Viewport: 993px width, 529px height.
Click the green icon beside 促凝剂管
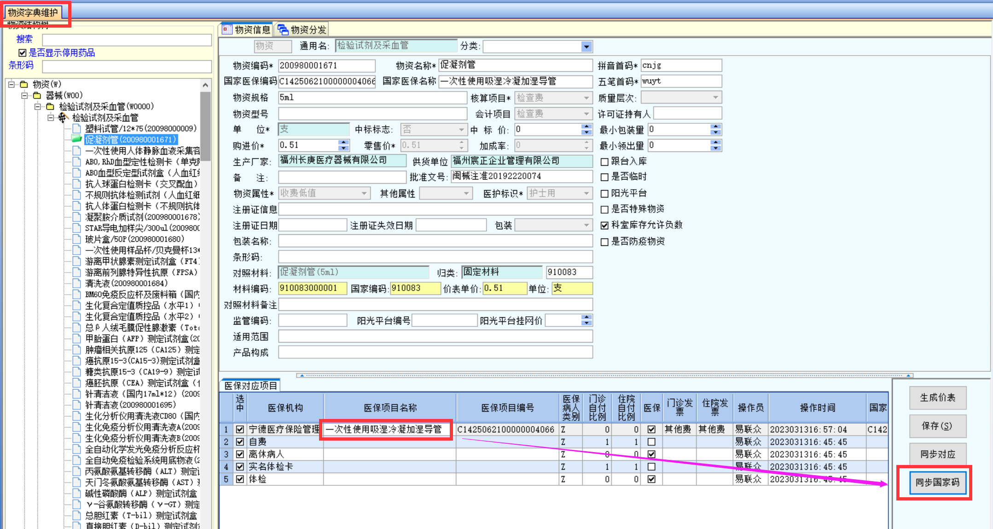76,139
